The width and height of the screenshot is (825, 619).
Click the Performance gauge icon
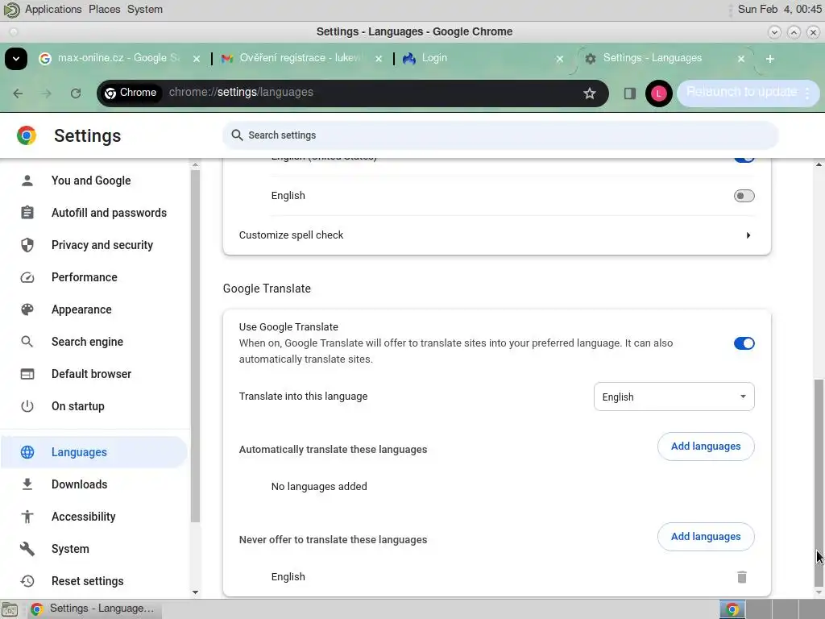pyautogui.click(x=27, y=277)
